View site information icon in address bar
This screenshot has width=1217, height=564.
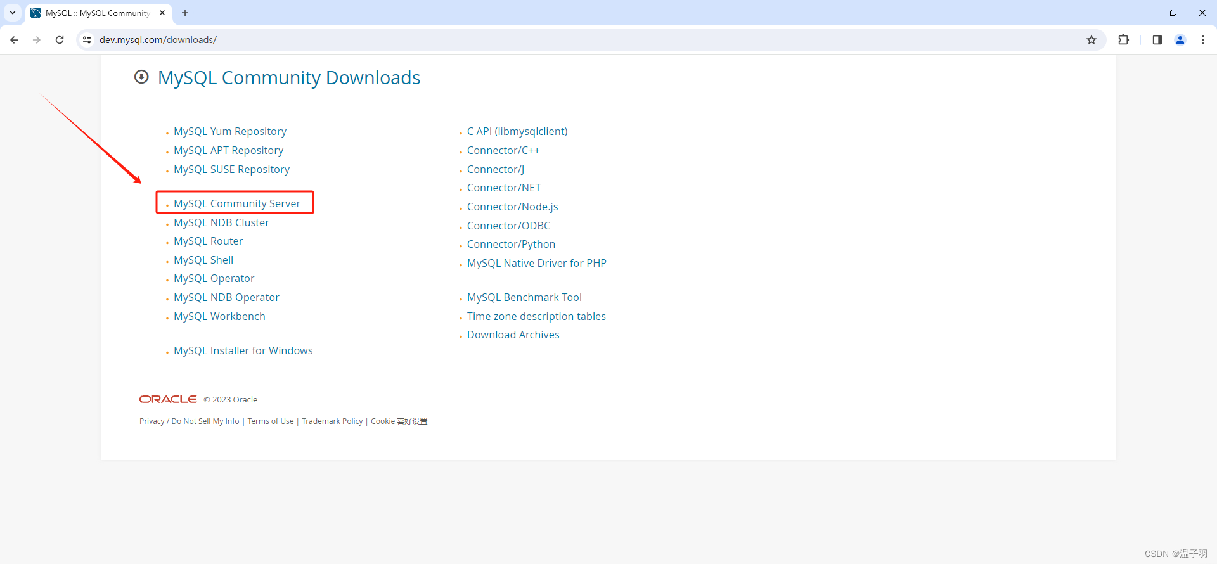[x=87, y=40]
